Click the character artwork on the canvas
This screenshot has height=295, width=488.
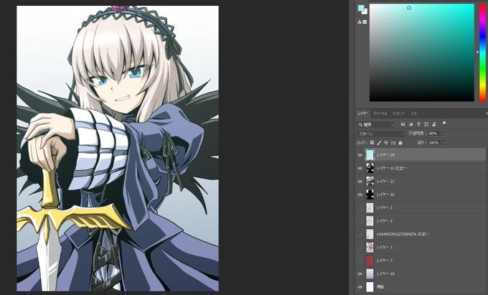coord(118,149)
